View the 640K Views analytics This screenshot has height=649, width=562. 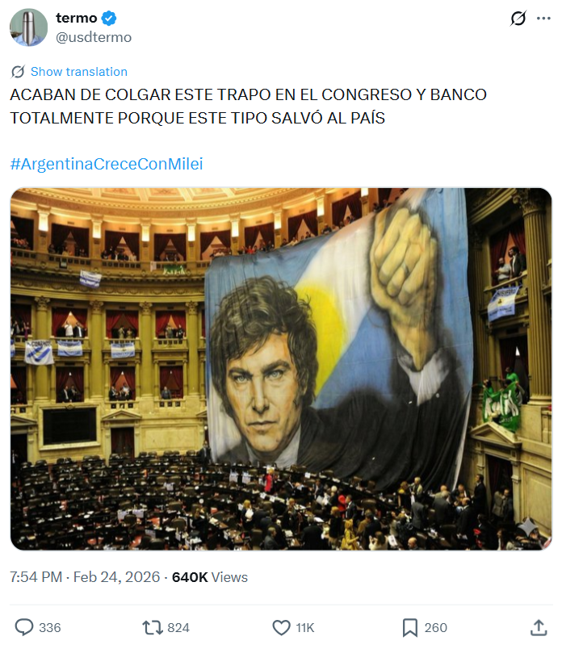(x=210, y=577)
